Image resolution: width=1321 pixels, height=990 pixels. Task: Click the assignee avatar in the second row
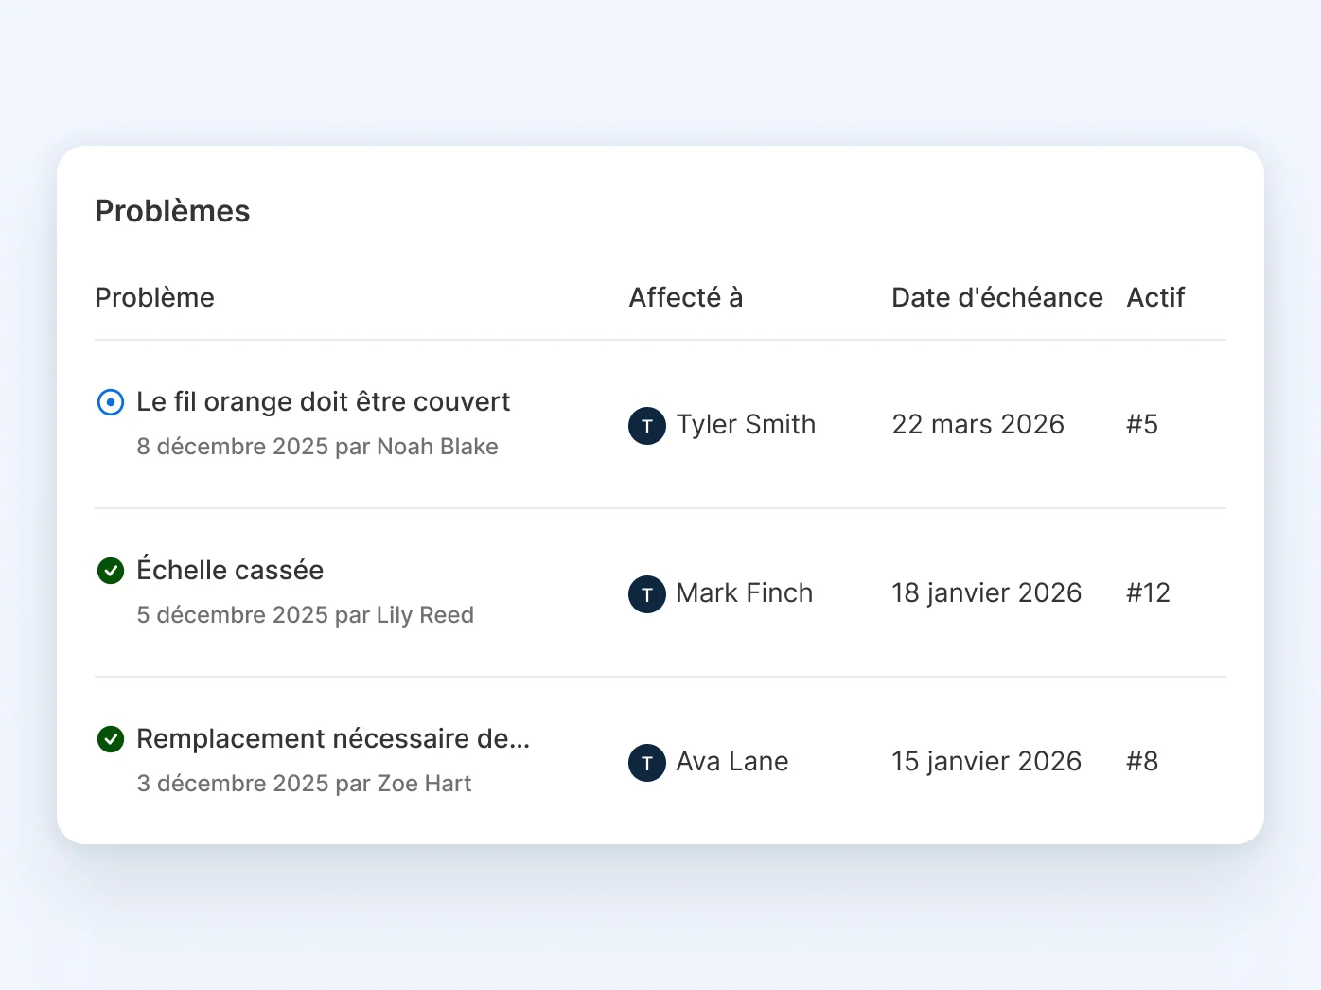pyautogui.click(x=646, y=594)
